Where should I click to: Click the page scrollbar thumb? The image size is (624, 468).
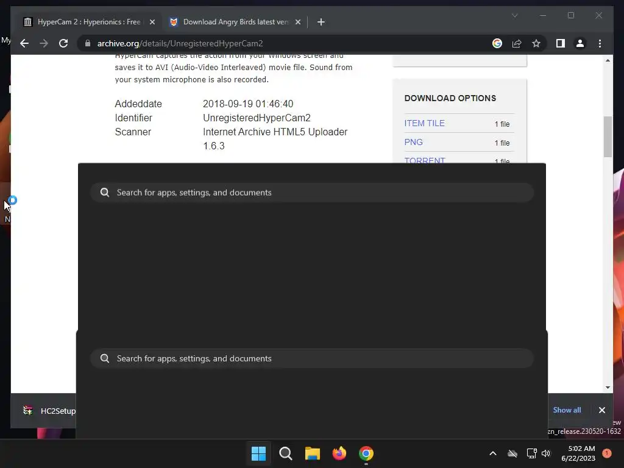coord(608,136)
